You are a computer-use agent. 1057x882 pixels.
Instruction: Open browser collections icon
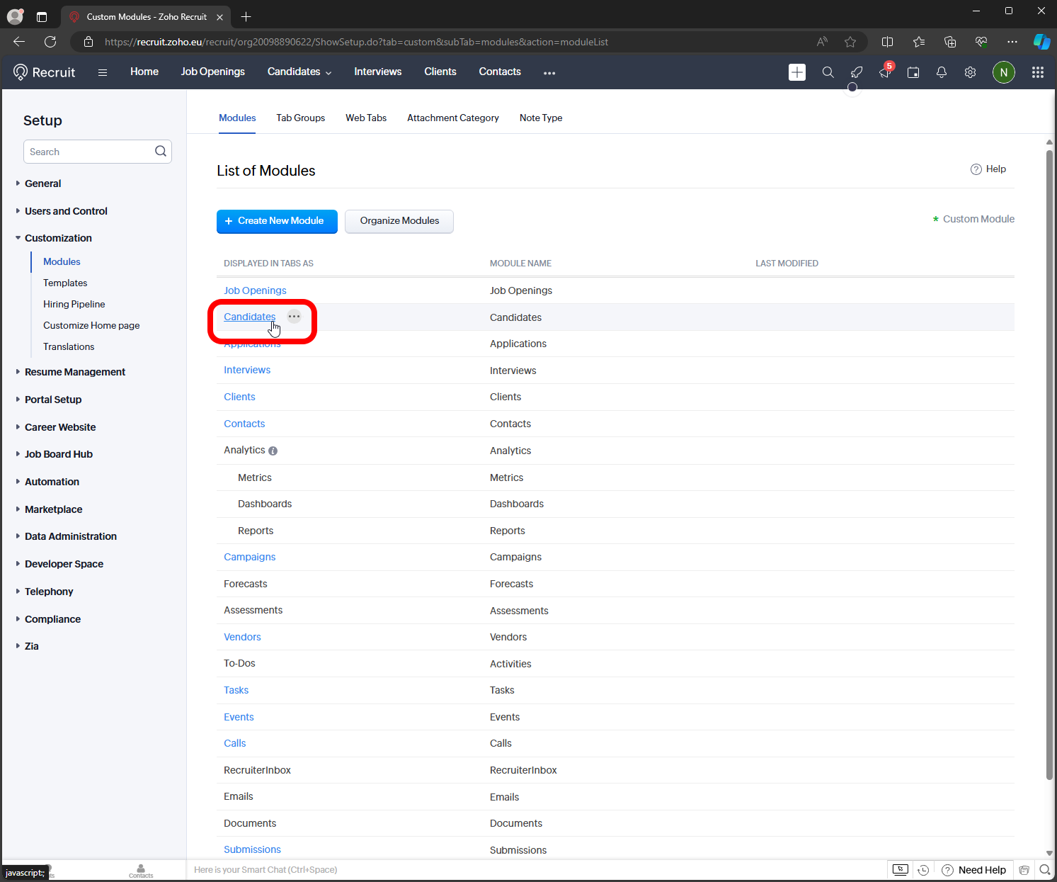coord(950,42)
